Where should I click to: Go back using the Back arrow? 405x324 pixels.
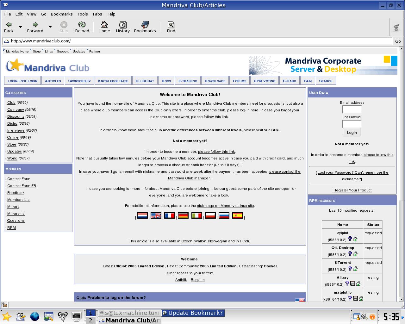click(9, 27)
